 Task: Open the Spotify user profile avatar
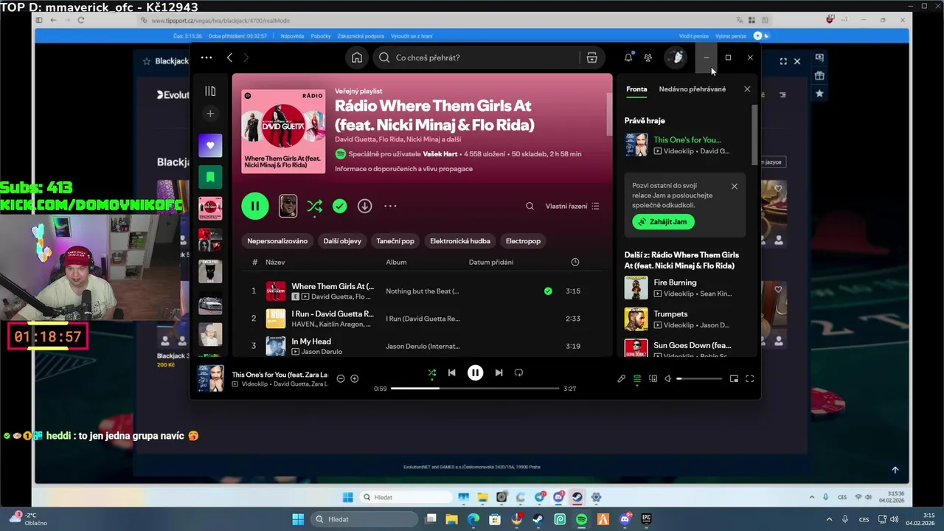point(676,58)
